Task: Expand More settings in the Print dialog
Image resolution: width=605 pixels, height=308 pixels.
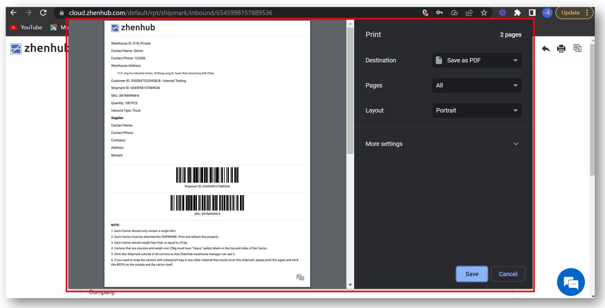Action: pos(442,144)
